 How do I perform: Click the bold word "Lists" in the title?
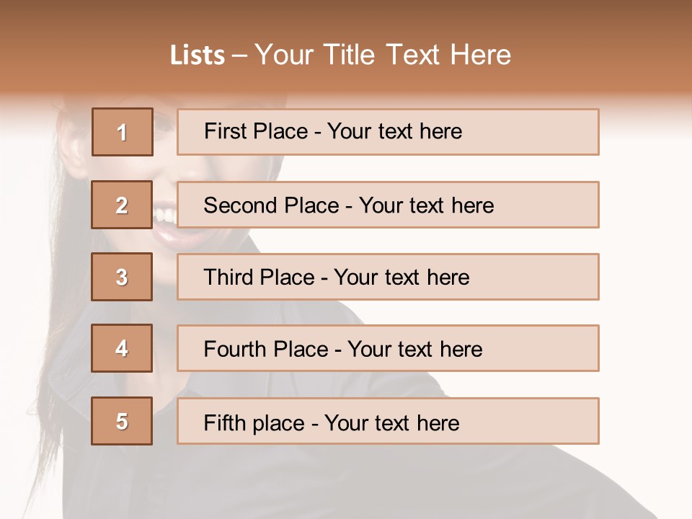[x=198, y=56]
